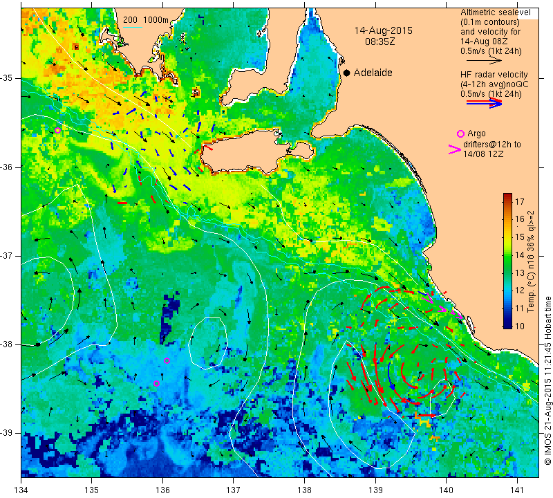Click the 137 longitude axis label

(x=234, y=490)
